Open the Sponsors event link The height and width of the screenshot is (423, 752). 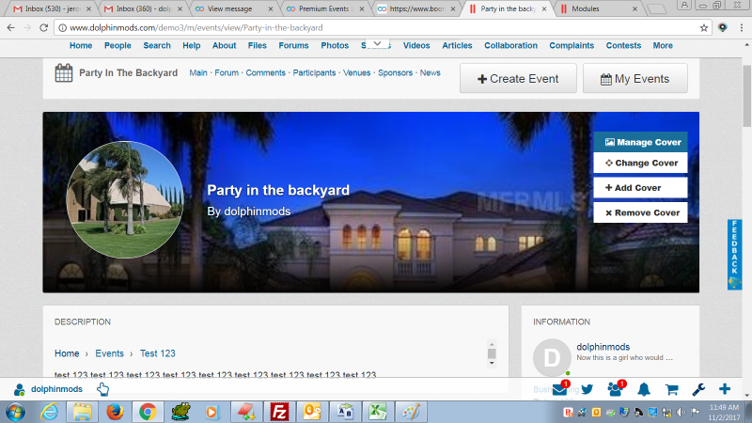coord(395,73)
